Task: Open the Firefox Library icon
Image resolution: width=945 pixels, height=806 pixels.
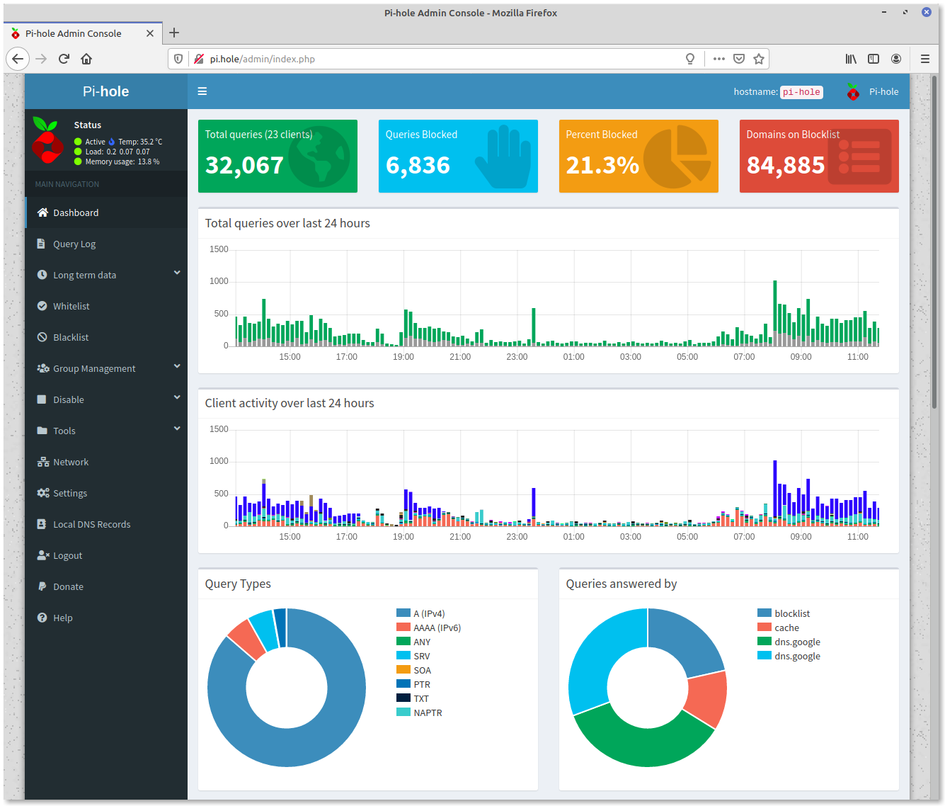Action: coord(851,59)
